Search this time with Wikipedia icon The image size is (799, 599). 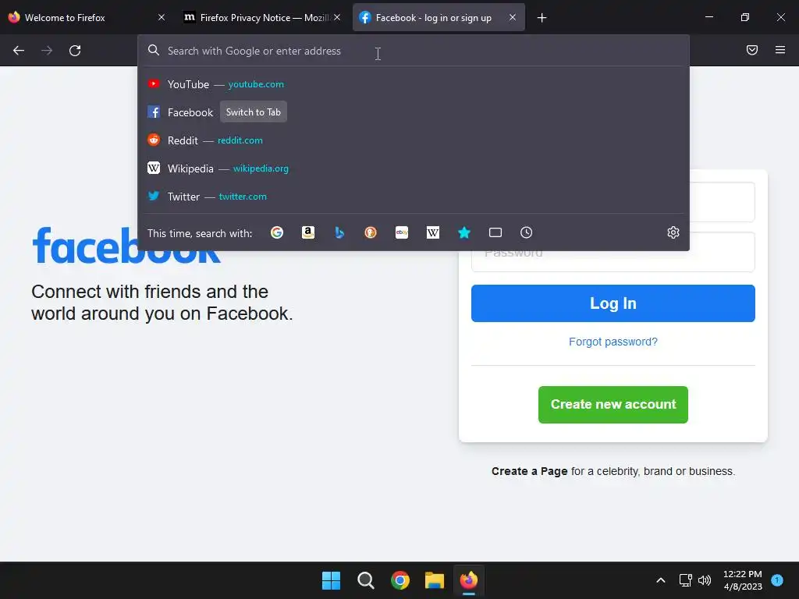[x=432, y=232]
